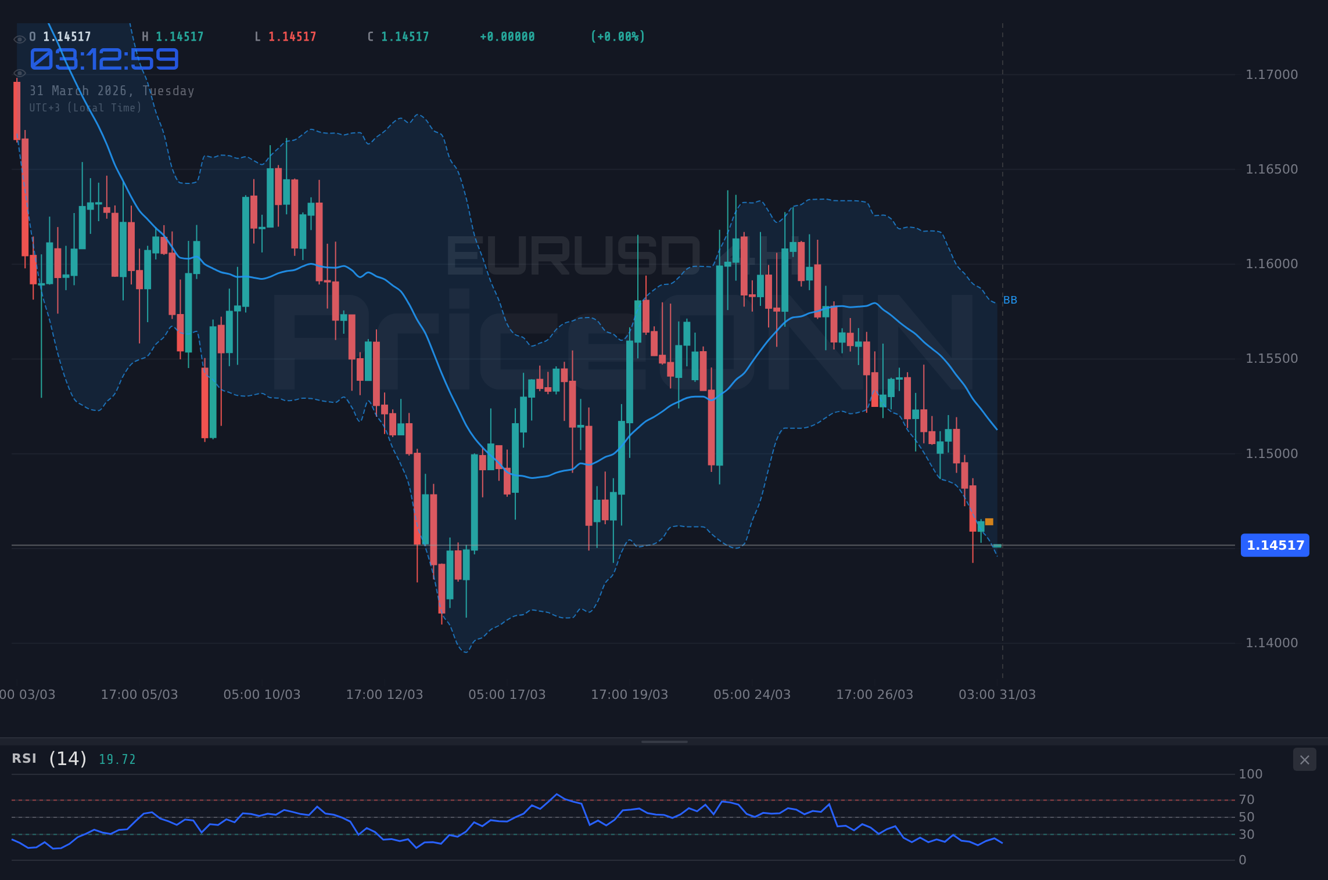Open timezone settings via UTC+3 (Local Time) label
1328x880 pixels.
point(84,107)
